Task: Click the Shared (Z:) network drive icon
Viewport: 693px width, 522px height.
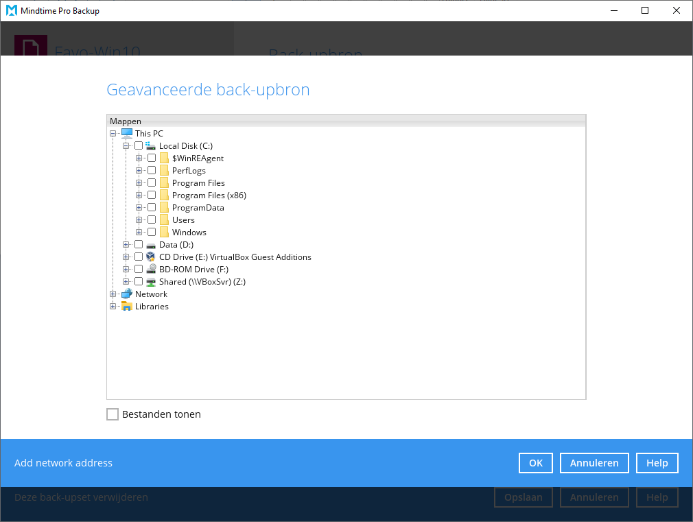Action: [x=151, y=281]
